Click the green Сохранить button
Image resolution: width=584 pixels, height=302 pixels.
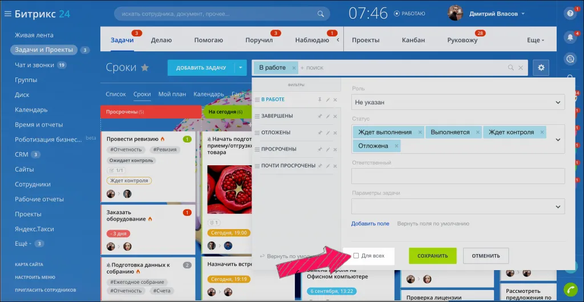[432, 256]
